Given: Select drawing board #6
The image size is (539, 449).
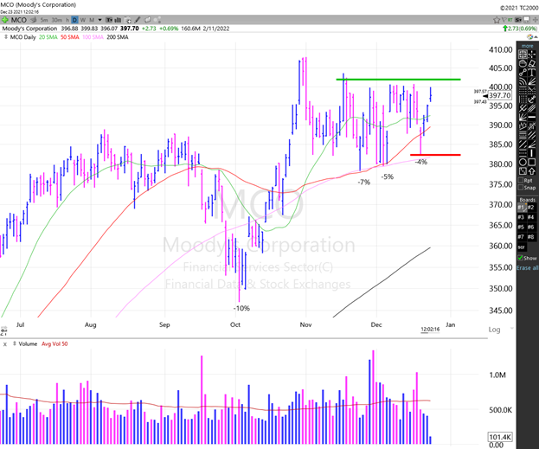Looking at the screenshot, I should click(531, 227).
